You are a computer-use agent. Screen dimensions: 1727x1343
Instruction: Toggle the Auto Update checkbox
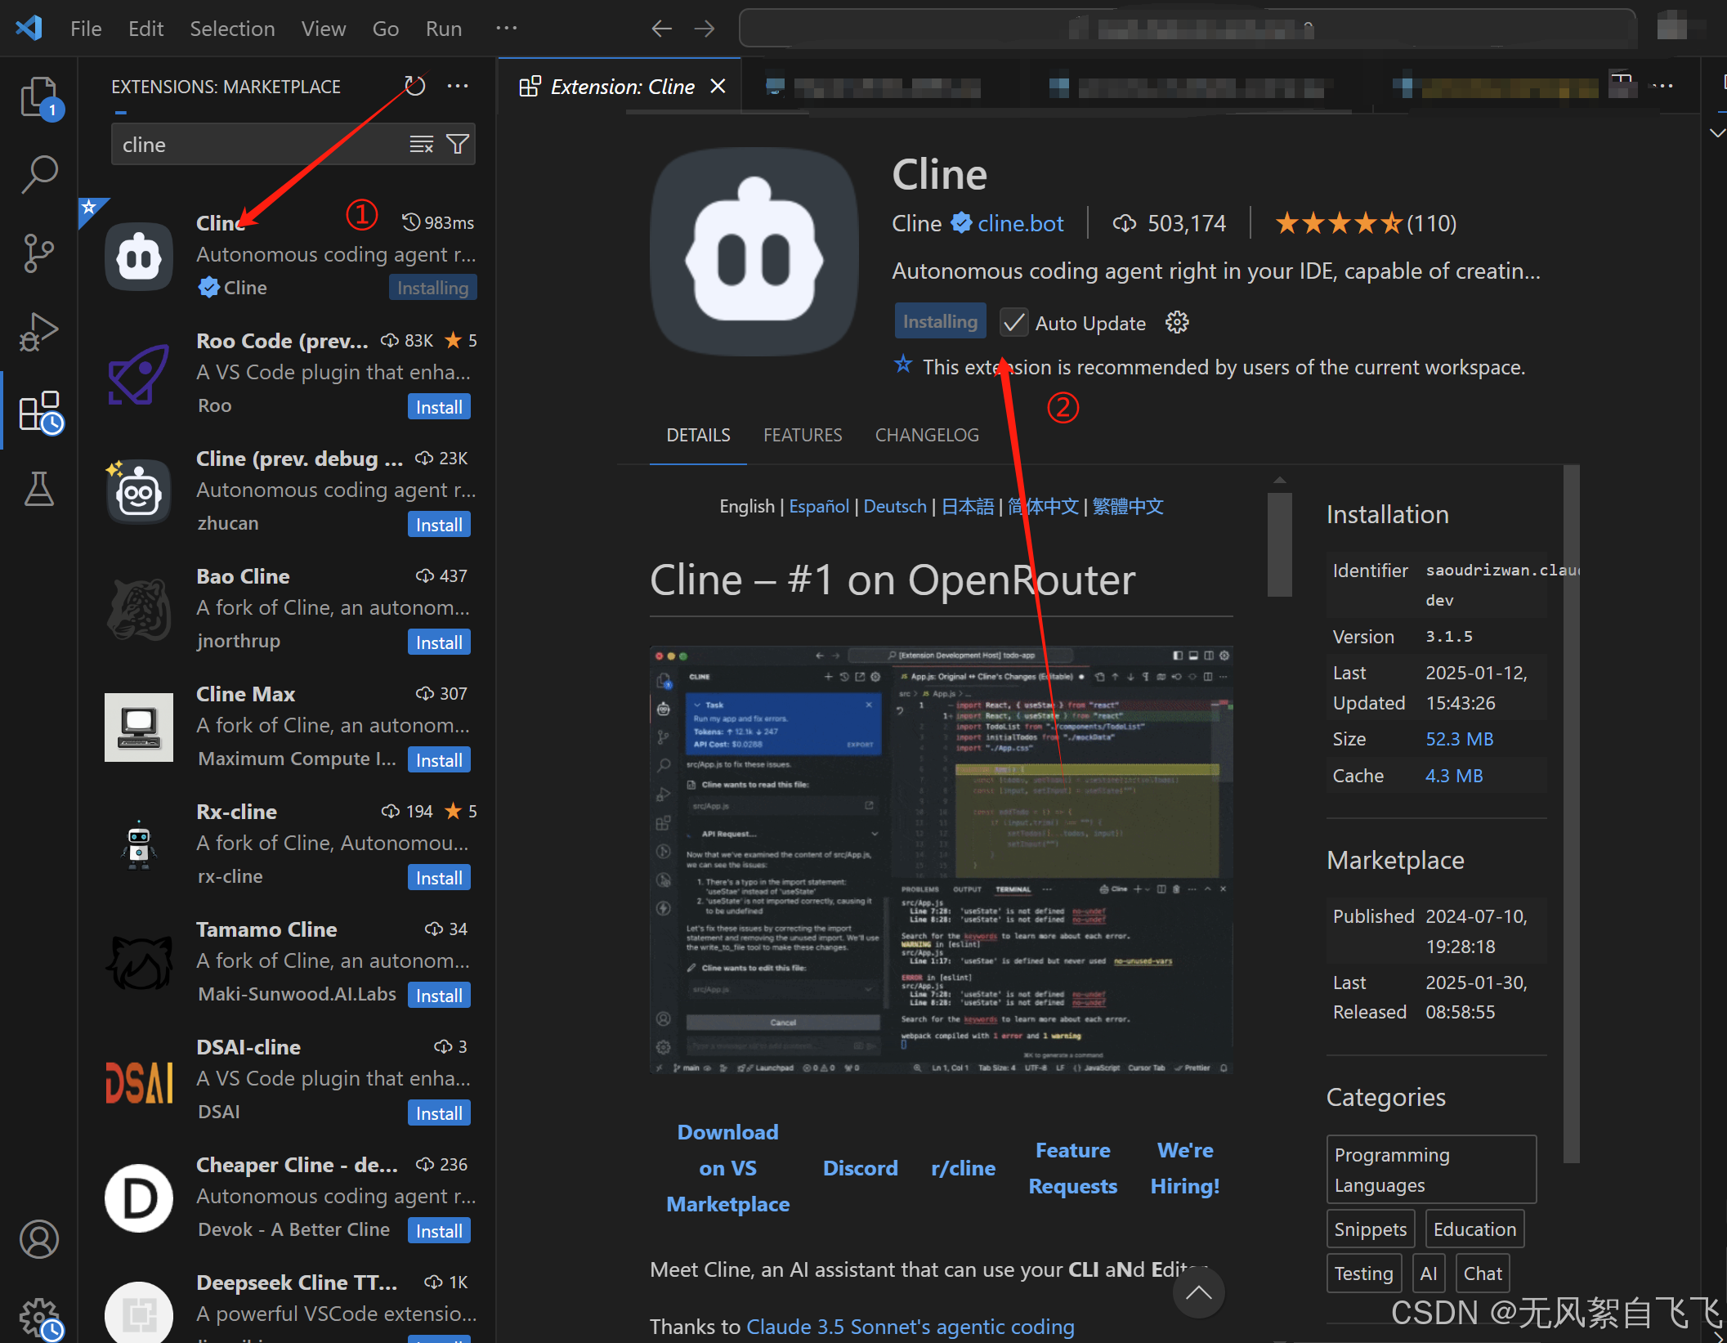1013,323
